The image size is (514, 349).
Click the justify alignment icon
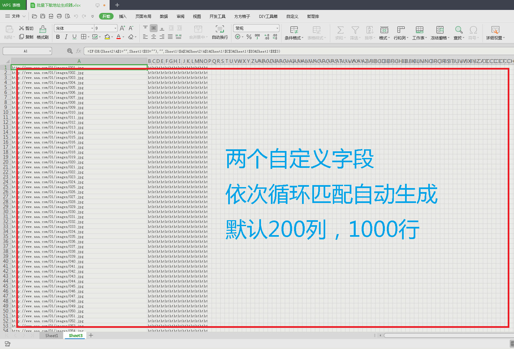(170, 37)
